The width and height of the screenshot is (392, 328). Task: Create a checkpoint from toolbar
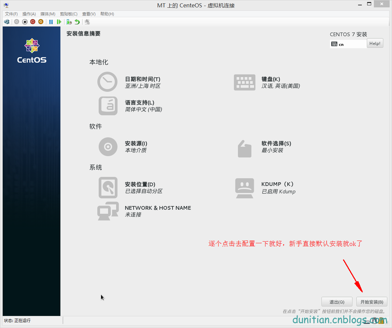click(x=69, y=22)
